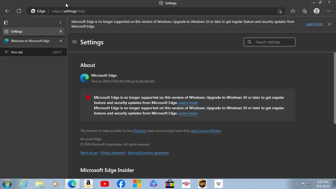The width and height of the screenshot is (336, 189).
Task: Switch to Welcome to Microsoft Edge tab
Action: [33, 41]
